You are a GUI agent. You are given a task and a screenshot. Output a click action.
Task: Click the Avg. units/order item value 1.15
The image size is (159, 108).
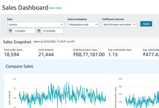113,55
